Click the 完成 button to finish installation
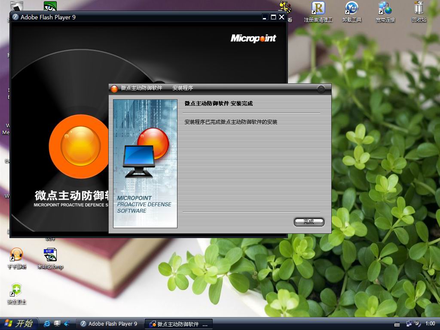440x330 pixels. 309,222
